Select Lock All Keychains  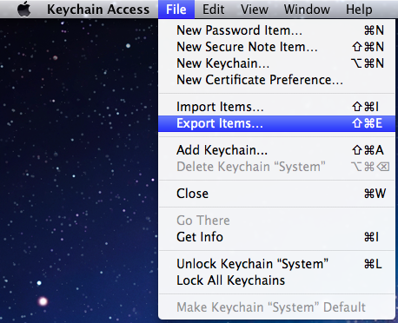pos(276,280)
